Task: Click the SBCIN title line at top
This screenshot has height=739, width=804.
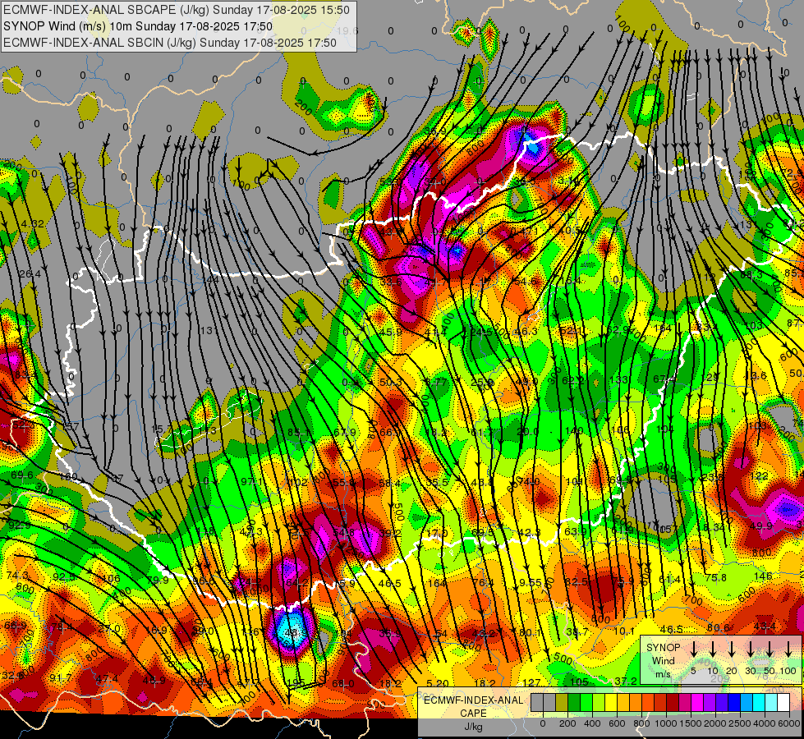Action: [170, 43]
